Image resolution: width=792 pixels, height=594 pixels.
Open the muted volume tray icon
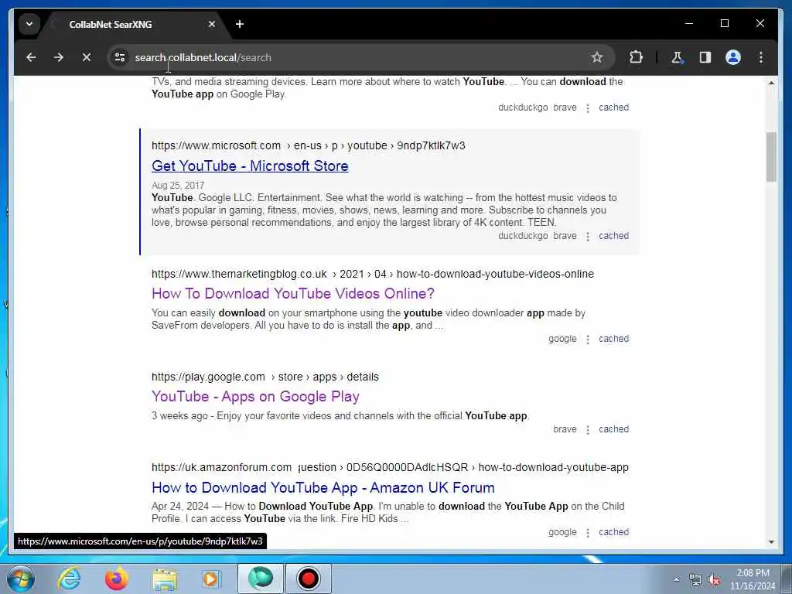pyautogui.click(x=714, y=580)
